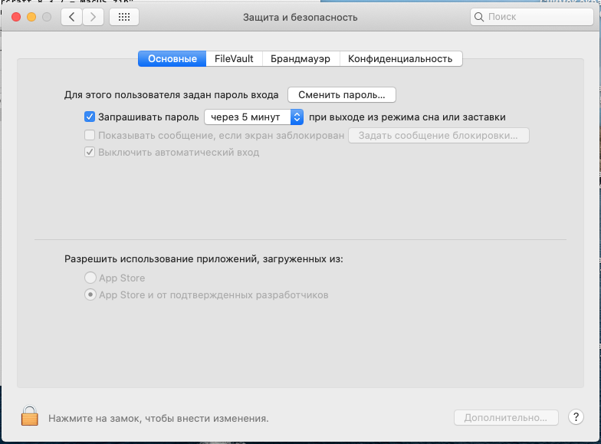Click magnifier icon in search field

[479, 17]
